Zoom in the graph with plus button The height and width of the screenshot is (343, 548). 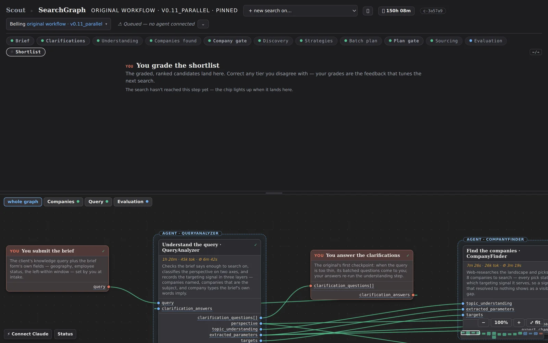point(519,322)
